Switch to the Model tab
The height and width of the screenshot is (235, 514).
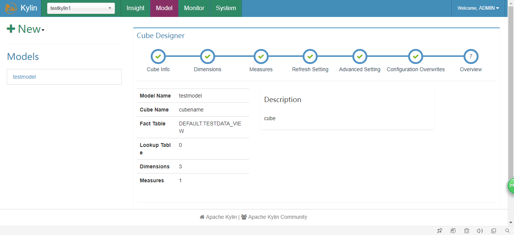pyautogui.click(x=164, y=8)
